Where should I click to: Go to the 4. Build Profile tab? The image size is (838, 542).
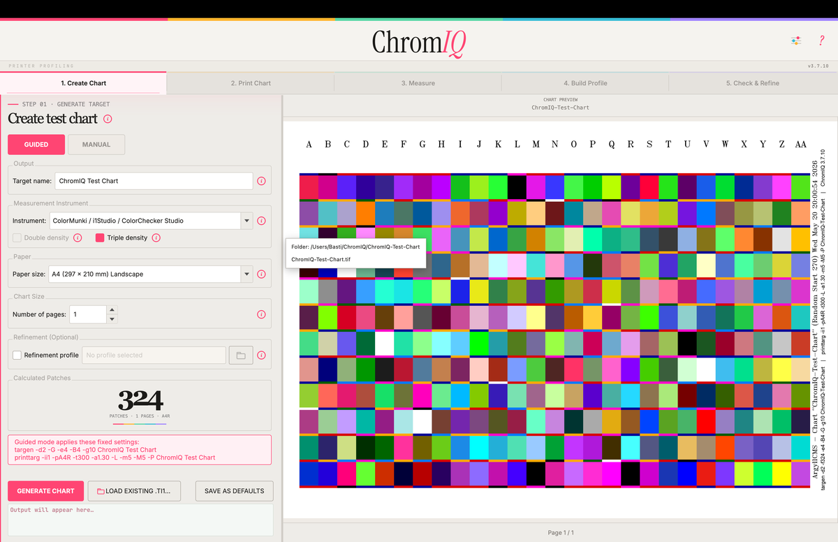[585, 83]
